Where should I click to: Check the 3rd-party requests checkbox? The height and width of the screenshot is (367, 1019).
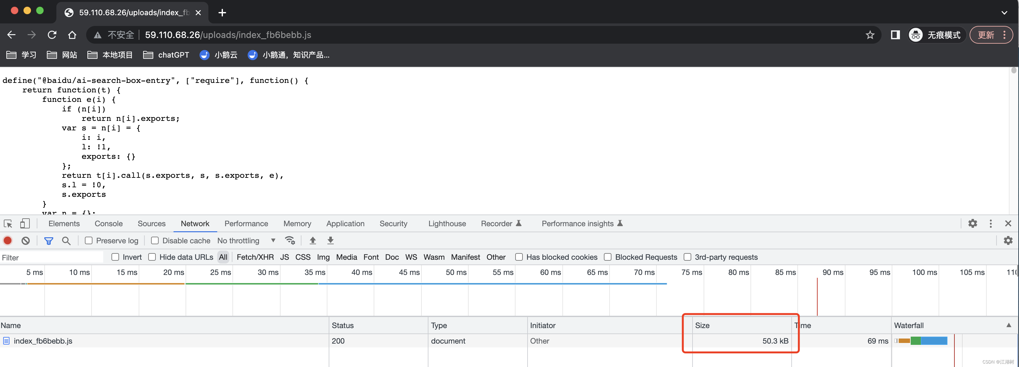687,257
